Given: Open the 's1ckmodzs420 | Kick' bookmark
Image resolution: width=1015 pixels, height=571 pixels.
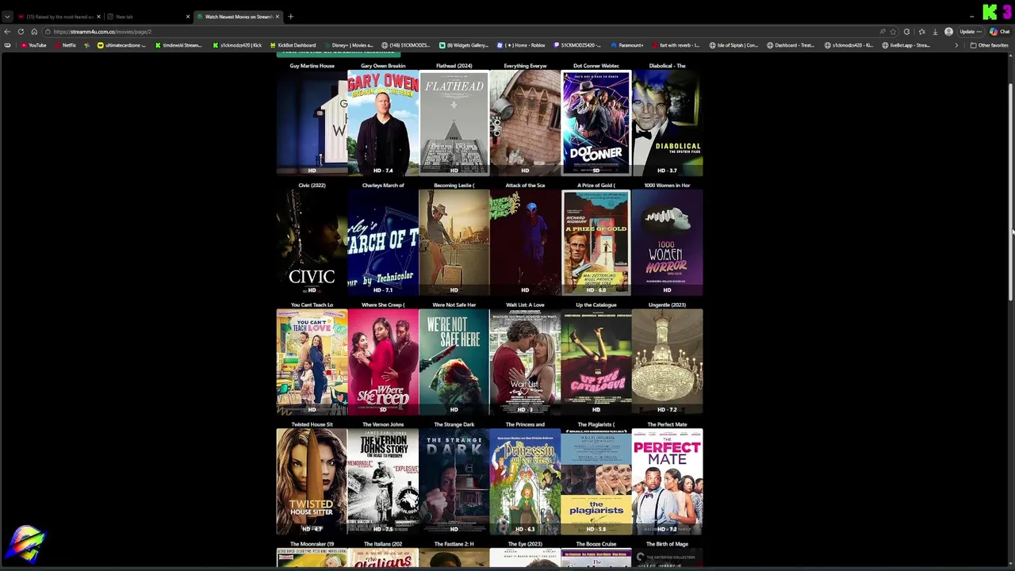Looking at the screenshot, I should coord(237,45).
